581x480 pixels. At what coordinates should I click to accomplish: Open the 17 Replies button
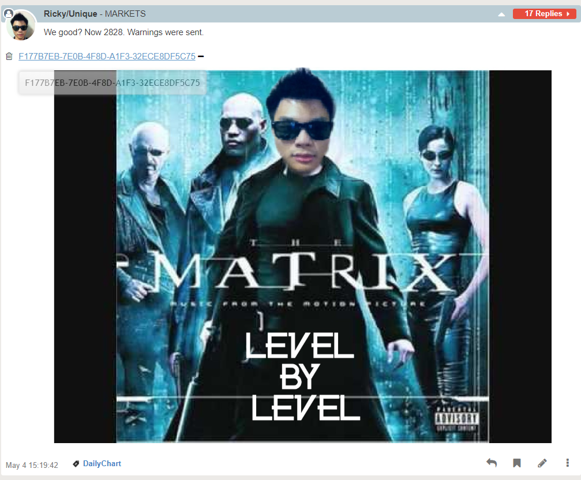(544, 14)
